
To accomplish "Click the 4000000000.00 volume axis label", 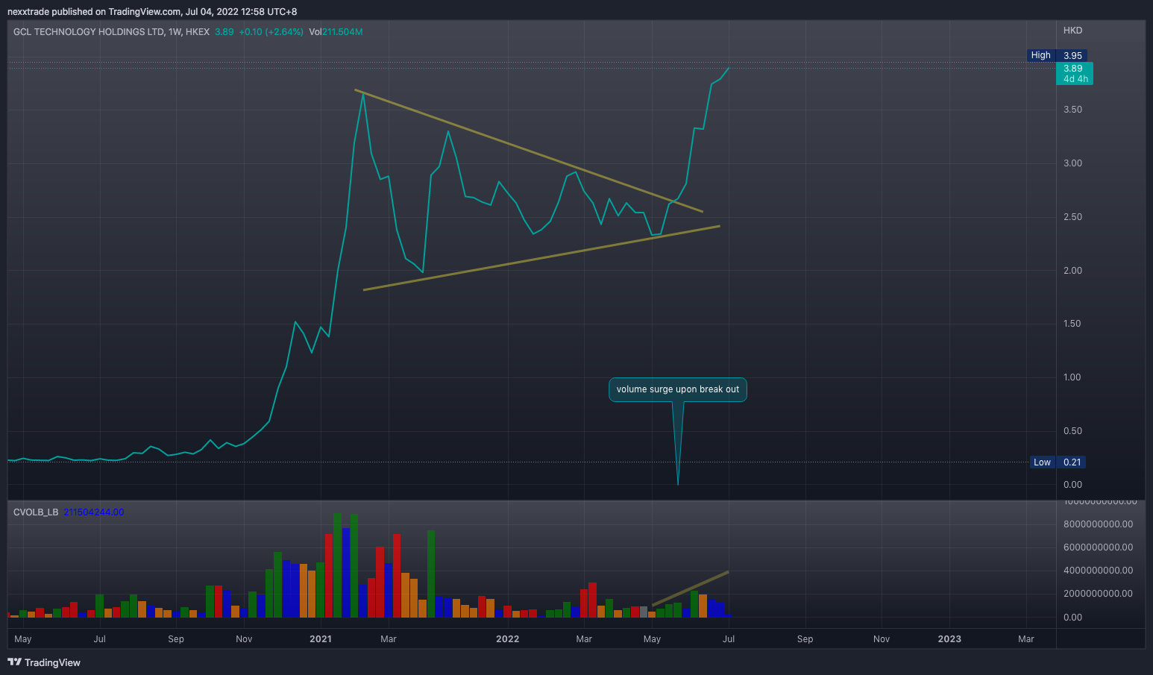I will coord(1098,571).
